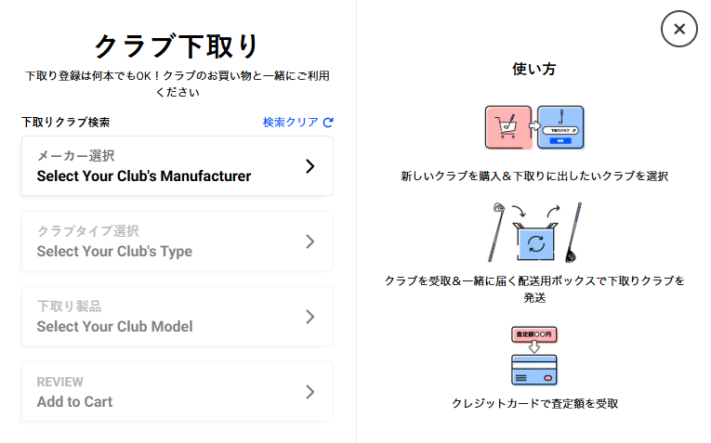Expand the 下取り製品 chevron arrow
This screenshot has width=711, height=443.
click(310, 317)
